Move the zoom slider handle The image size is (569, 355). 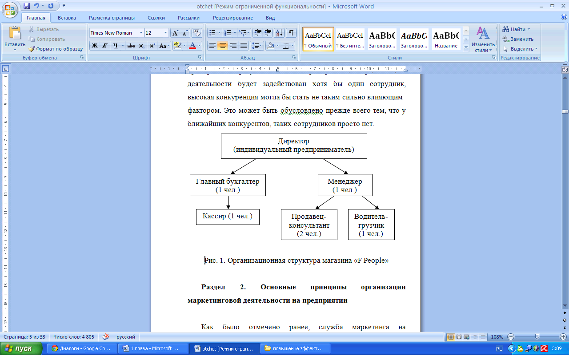(x=537, y=337)
